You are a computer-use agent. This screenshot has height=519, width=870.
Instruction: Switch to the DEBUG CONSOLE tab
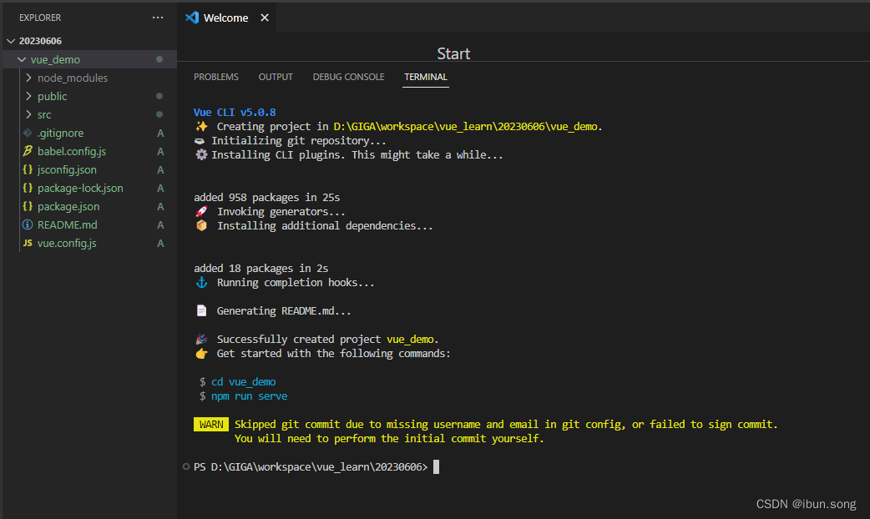(348, 77)
